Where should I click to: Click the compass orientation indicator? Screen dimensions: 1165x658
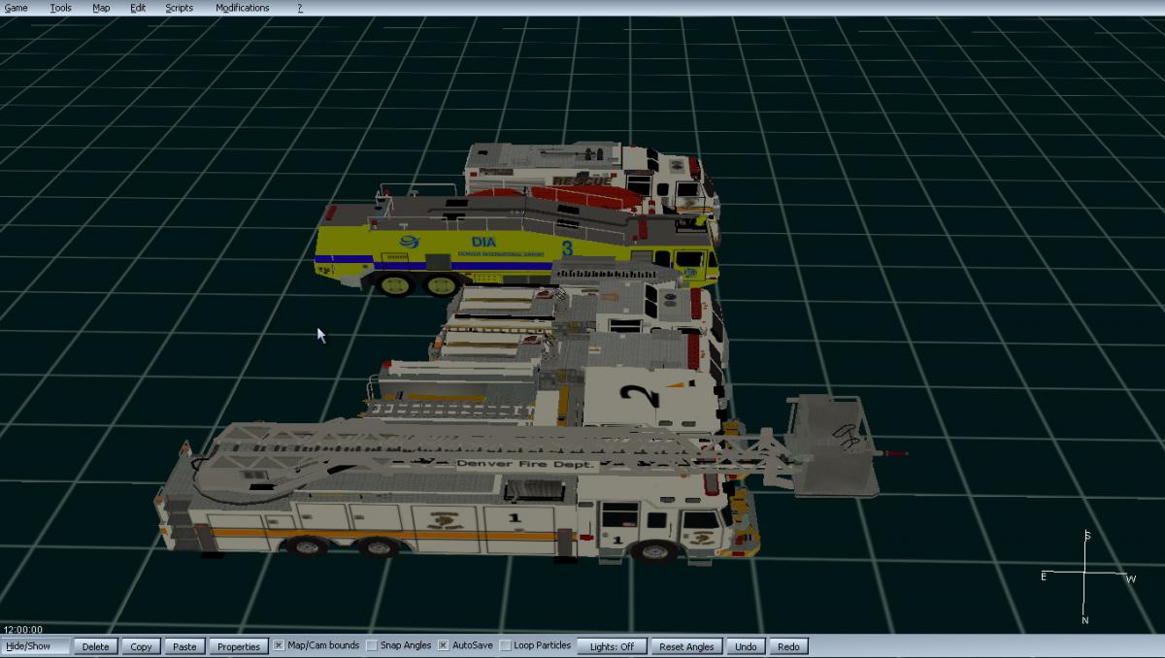(1085, 576)
